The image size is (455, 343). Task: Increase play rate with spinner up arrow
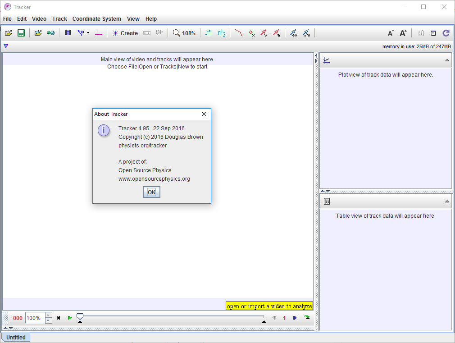(x=49, y=315)
